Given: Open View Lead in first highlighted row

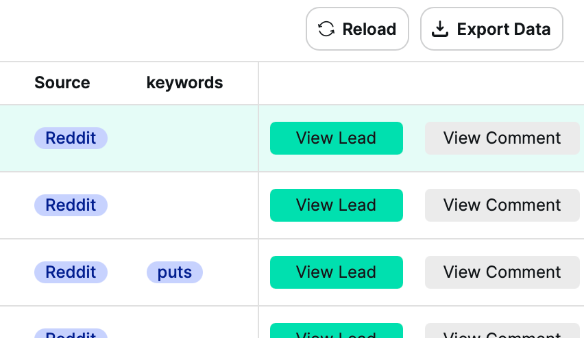Looking at the screenshot, I should click(x=336, y=138).
